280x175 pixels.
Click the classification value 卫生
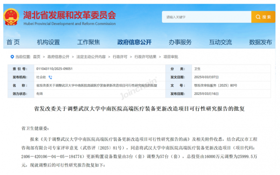pyautogui.click(x=197, y=69)
